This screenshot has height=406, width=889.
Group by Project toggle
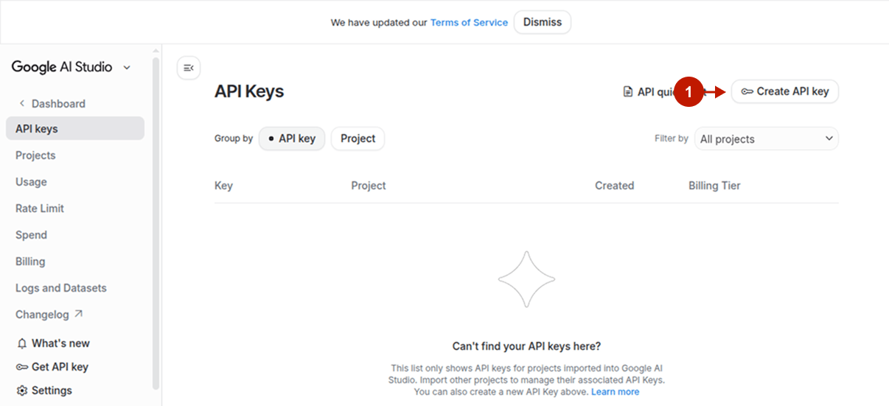tap(358, 139)
